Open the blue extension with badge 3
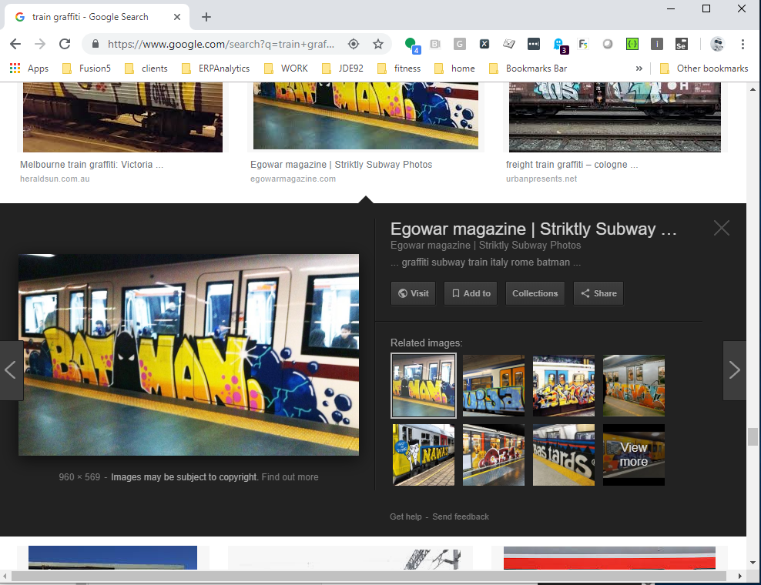Viewport: 761px width, 585px height. [560, 45]
